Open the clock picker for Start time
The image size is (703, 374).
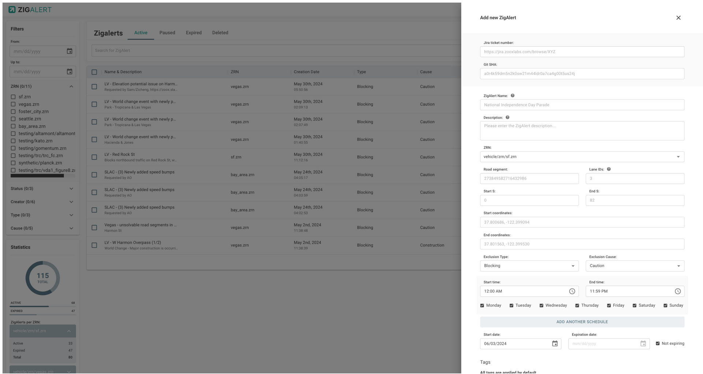click(572, 291)
